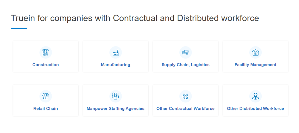Screen dimensions: 299x133
Task: Select the Retail Chain card background
Action: pyautogui.click(x=45, y=100)
